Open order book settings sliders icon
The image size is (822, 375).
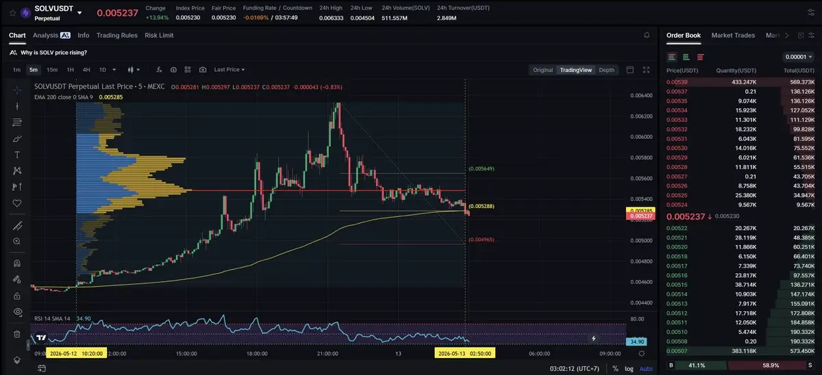pos(810,35)
